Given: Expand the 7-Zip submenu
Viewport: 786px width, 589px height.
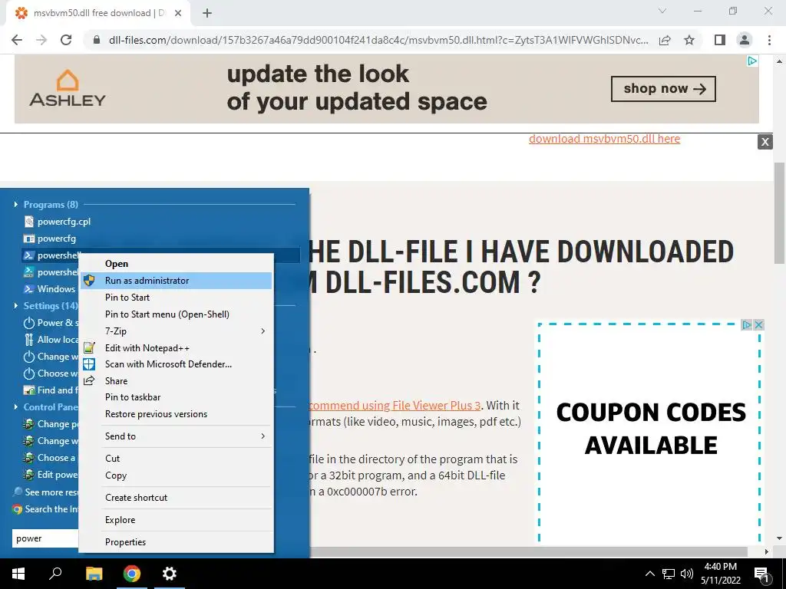Looking at the screenshot, I should click(x=176, y=331).
